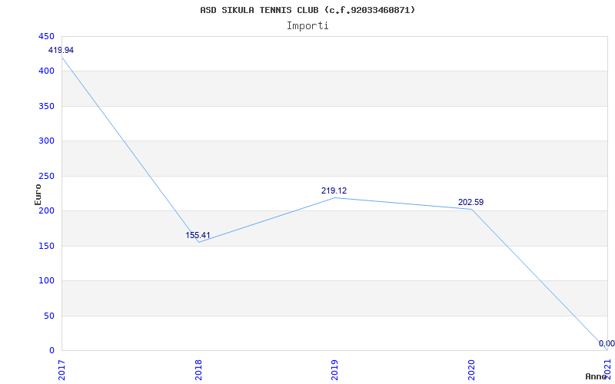Click the 350 y-axis value
Image resolution: width=615 pixels, height=384 pixels.
tap(46, 106)
